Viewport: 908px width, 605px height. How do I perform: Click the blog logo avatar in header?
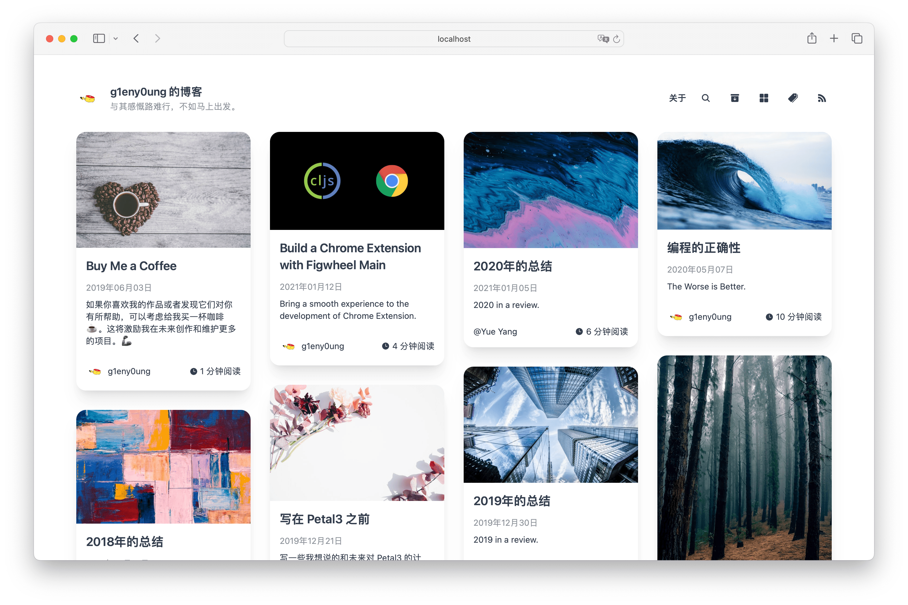click(88, 98)
